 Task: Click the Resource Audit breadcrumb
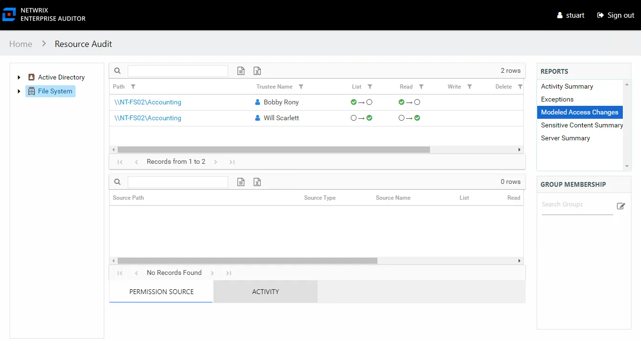83,44
